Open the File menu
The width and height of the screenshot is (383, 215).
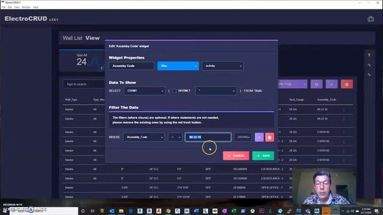tap(4, 7)
